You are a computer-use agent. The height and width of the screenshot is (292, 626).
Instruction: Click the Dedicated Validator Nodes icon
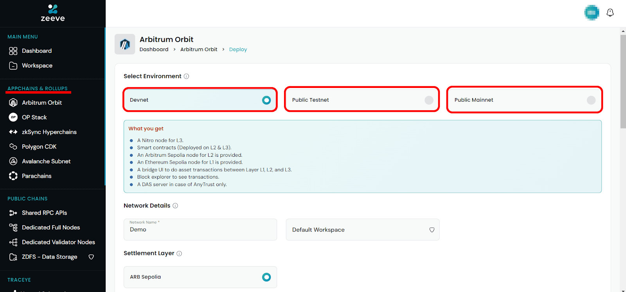[x=13, y=242]
